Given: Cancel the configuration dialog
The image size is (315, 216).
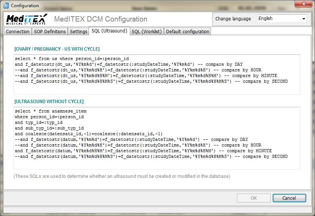Looking at the screenshot, I should [289, 198].
